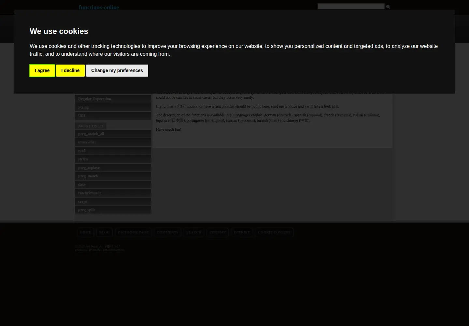Open the preg_split function link
This screenshot has width=469, height=326.
click(113, 210)
